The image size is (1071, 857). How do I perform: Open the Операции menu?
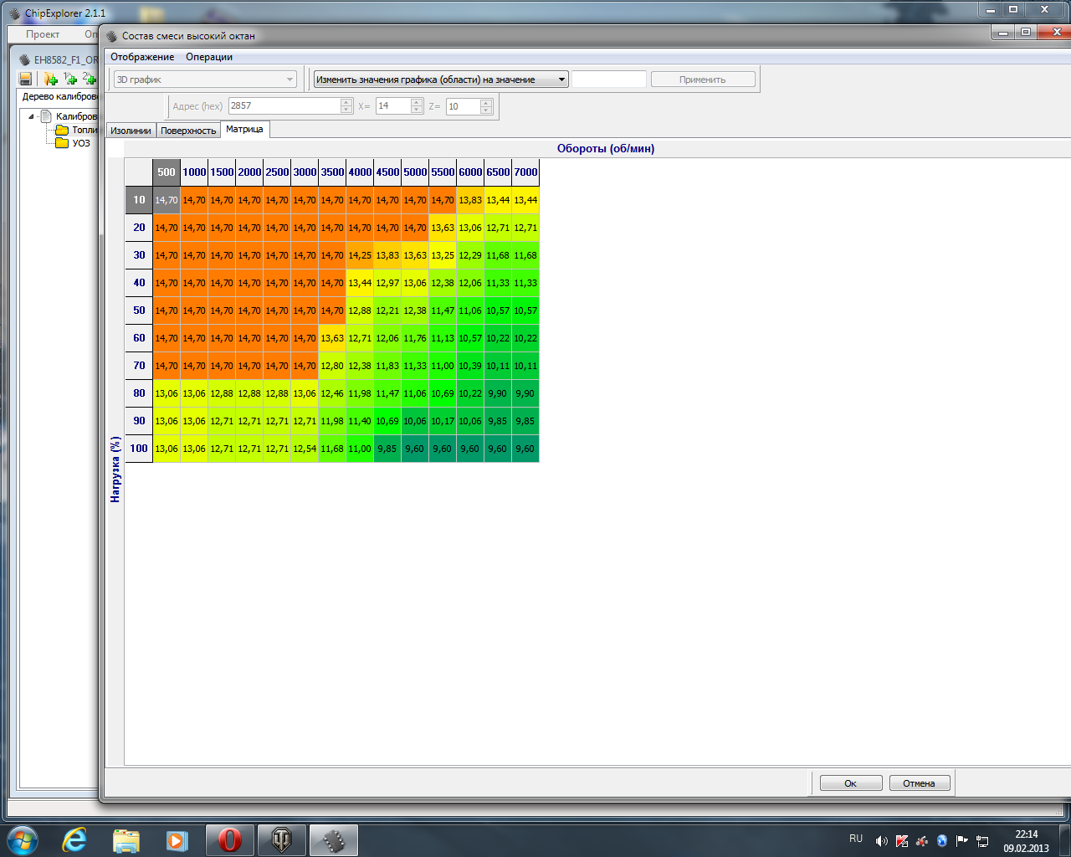pyautogui.click(x=209, y=57)
